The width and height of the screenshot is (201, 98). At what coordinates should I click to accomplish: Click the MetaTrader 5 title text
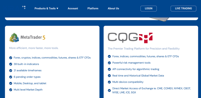click(33, 38)
